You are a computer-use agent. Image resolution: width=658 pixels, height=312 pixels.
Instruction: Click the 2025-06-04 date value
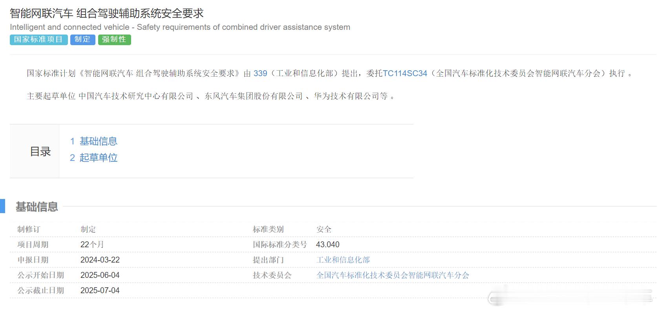[100, 275]
